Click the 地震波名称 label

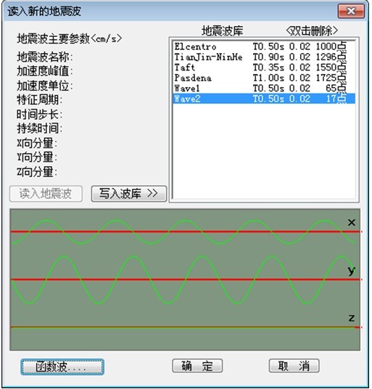pos(45,57)
